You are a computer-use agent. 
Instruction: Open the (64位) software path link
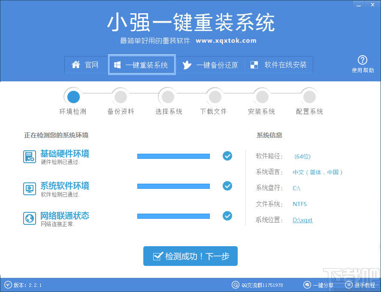pos(302,156)
